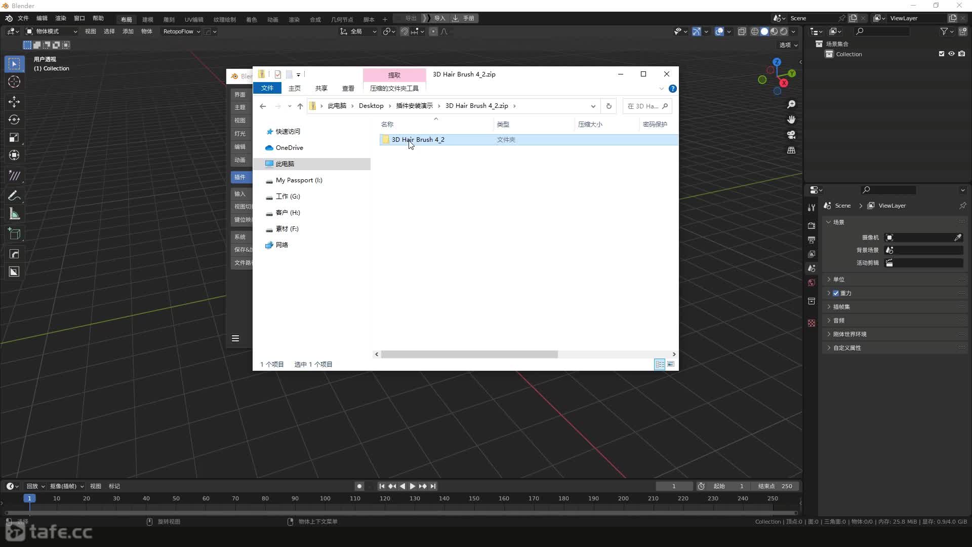Hide Collection in viewport via eye icon
The width and height of the screenshot is (972, 547).
[951, 54]
